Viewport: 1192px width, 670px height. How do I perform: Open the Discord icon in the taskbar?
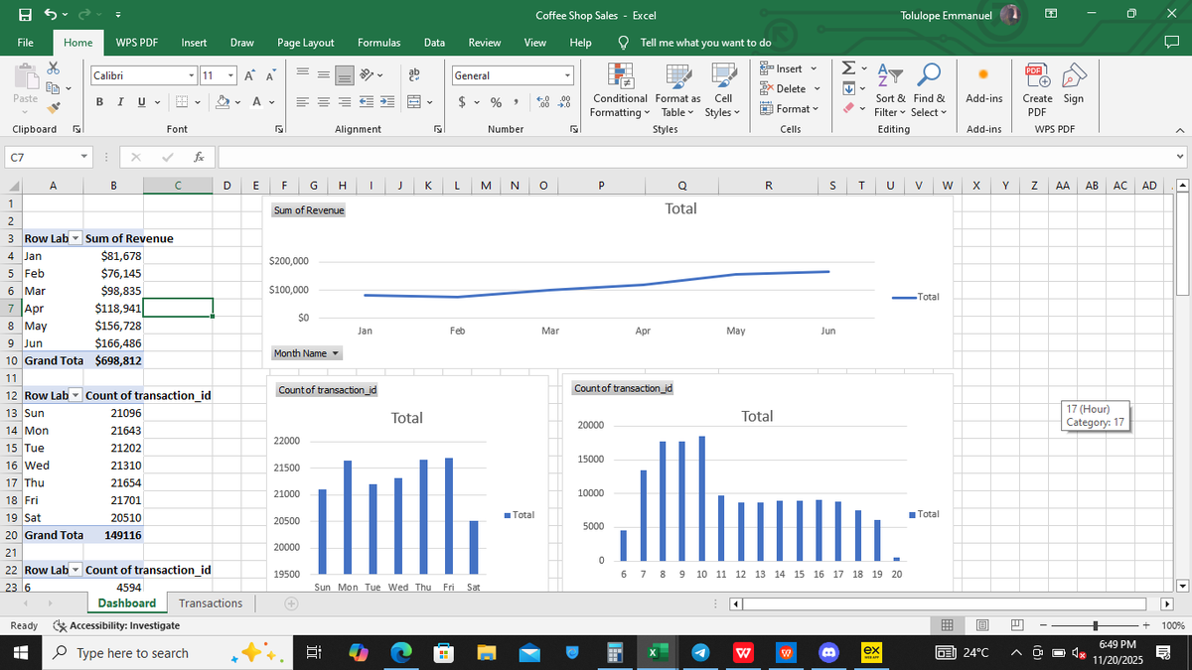[x=827, y=652]
